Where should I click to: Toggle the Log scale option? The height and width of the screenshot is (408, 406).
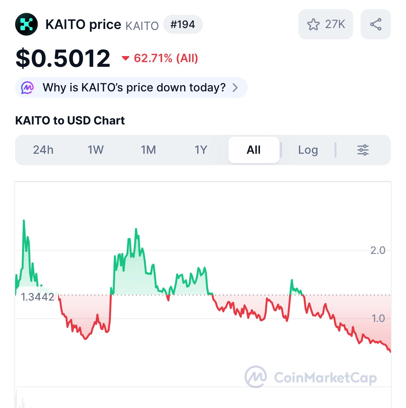(x=308, y=150)
